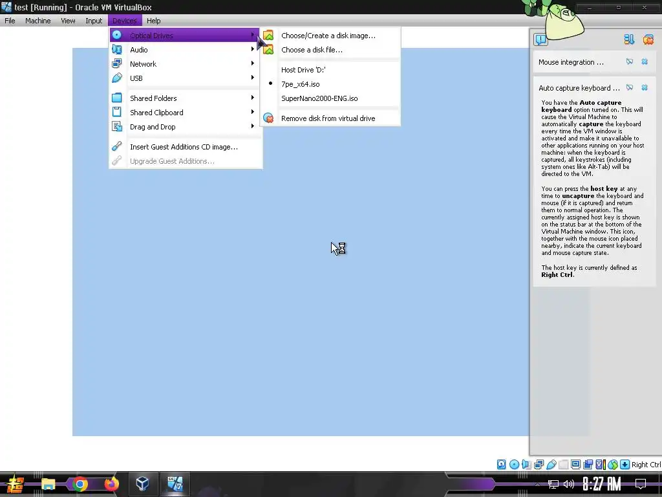This screenshot has height=497, width=662.
Task: Expand the Shared Folders submenu arrow
Action: click(x=253, y=98)
